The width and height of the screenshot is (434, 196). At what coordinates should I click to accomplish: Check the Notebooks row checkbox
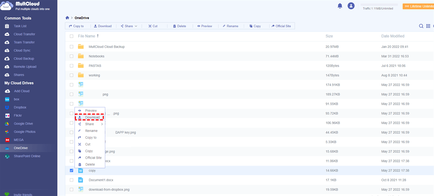pyautogui.click(x=71, y=56)
